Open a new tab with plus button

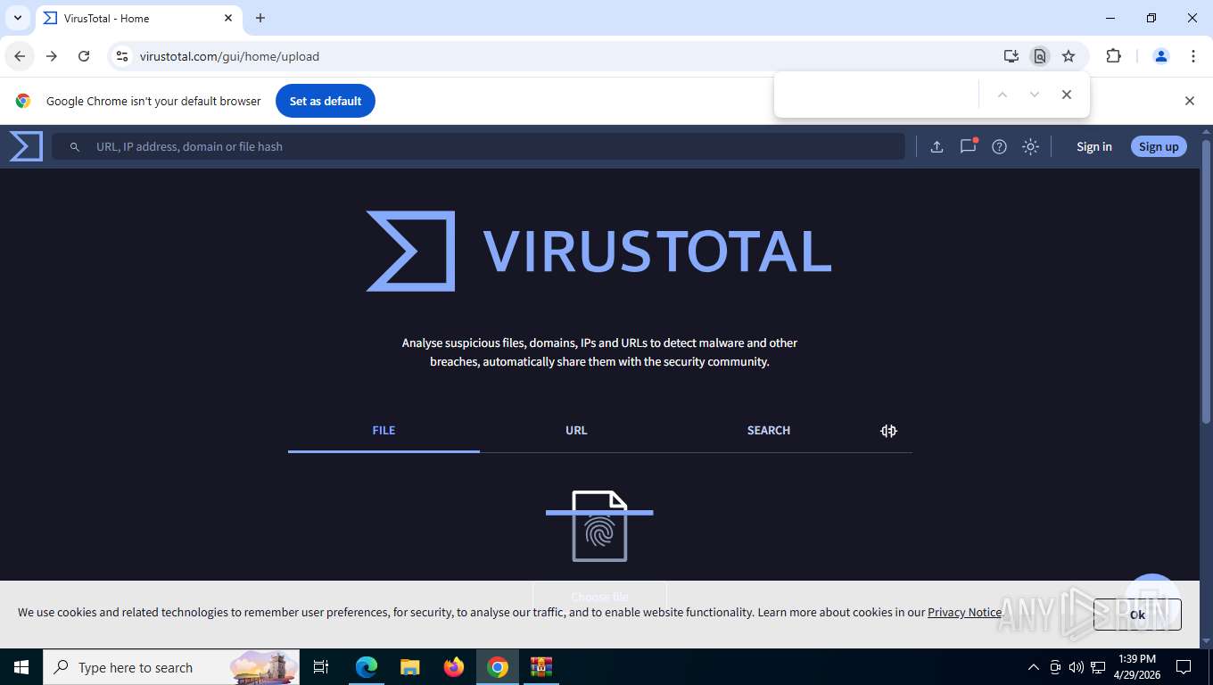260,18
